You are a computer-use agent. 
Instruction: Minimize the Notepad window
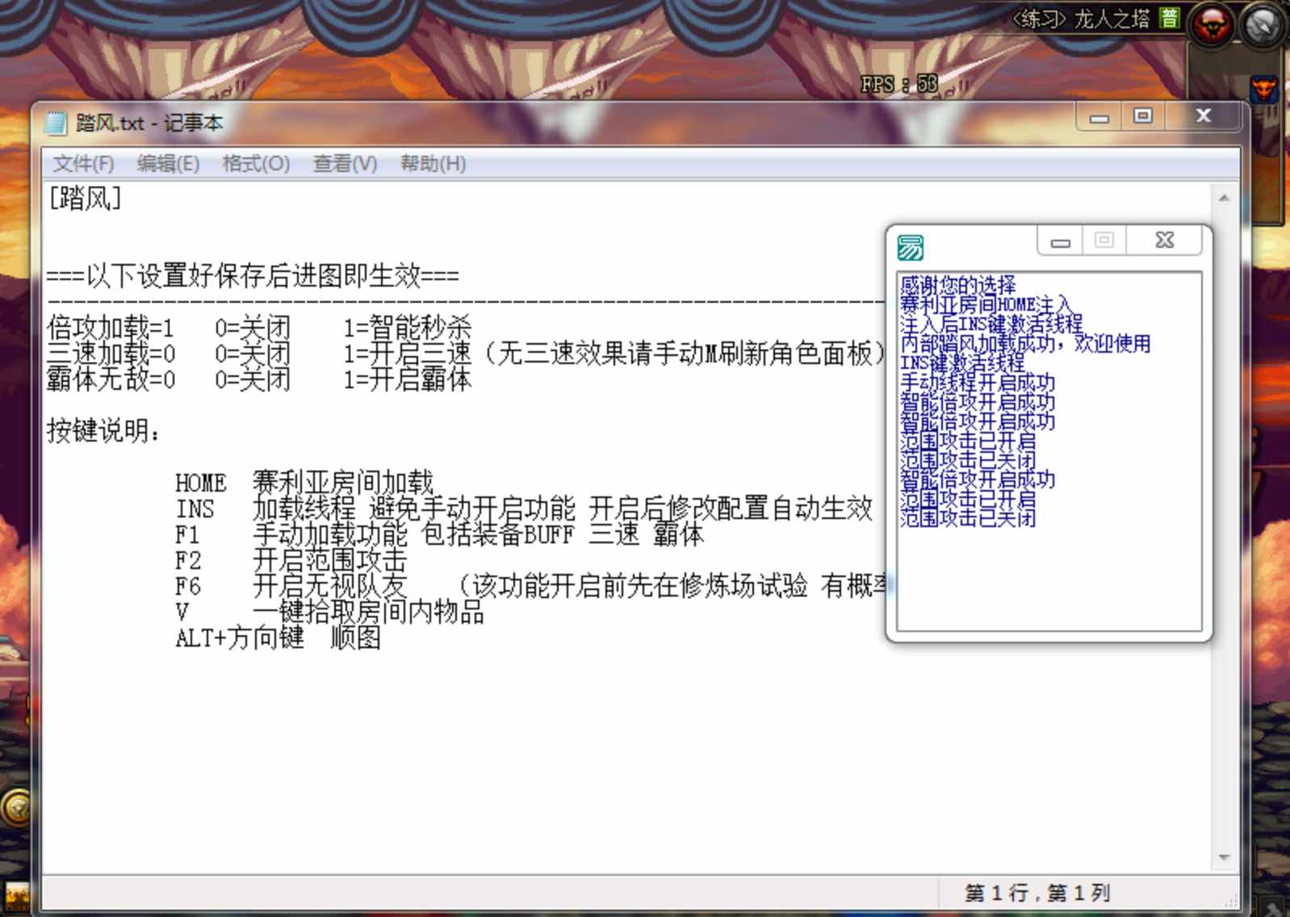click(1099, 117)
